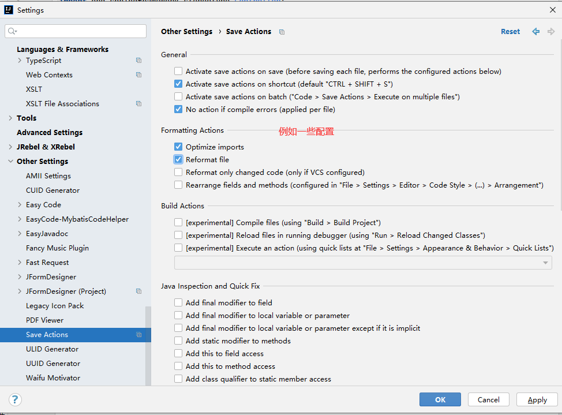Click the project icon next to JFormDesigner (Project)
The width and height of the screenshot is (562, 415).
pos(138,291)
